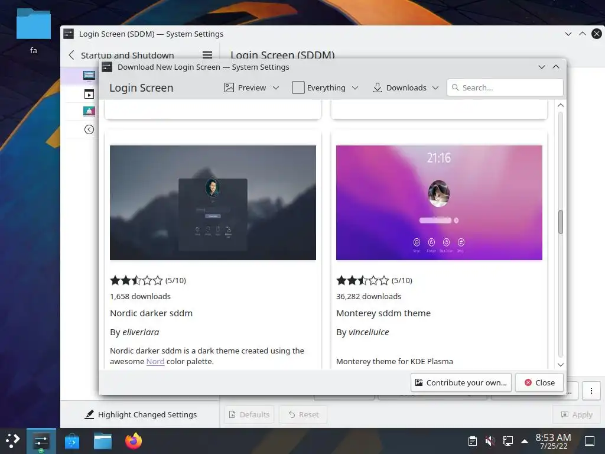Image resolution: width=605 pixels, height=454 pixels.
Task: Click the Apply button
Action: 577,414
